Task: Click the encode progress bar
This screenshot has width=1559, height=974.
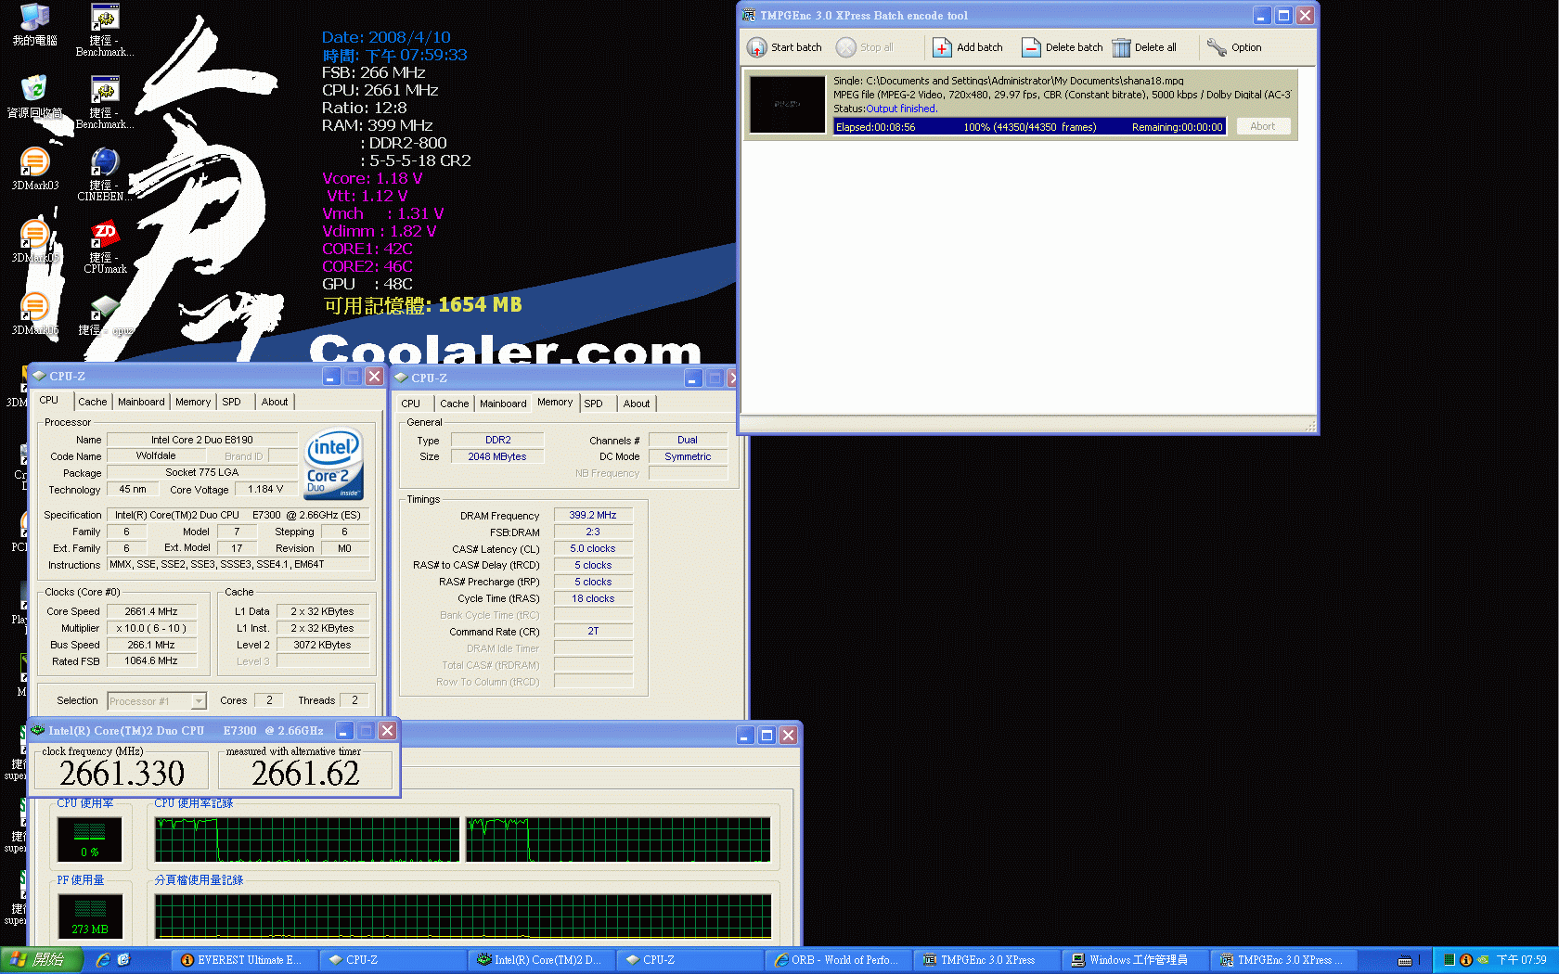Action: click(x=1029, y=127)
